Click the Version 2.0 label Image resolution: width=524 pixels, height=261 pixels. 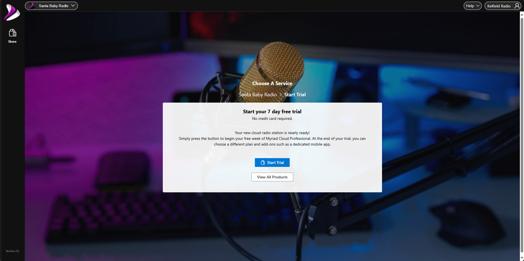12,251
